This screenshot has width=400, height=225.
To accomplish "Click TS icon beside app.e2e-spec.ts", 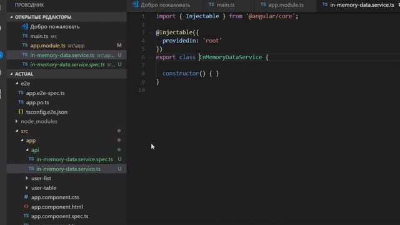I will click(x=21, y=92).
